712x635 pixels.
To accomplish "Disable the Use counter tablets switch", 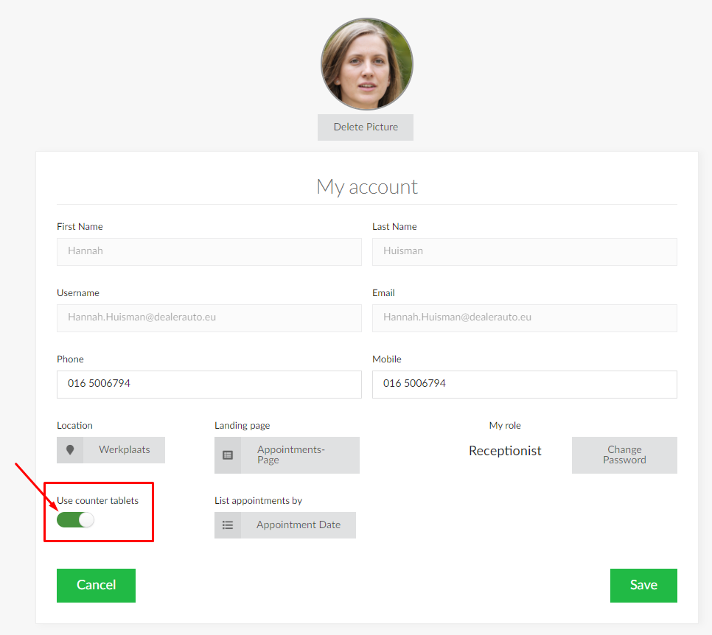I will (76, 520).
